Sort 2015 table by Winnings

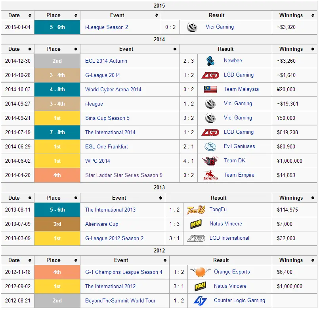tap(313, 15)
